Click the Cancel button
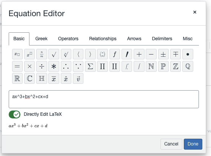 click(171, 144)
